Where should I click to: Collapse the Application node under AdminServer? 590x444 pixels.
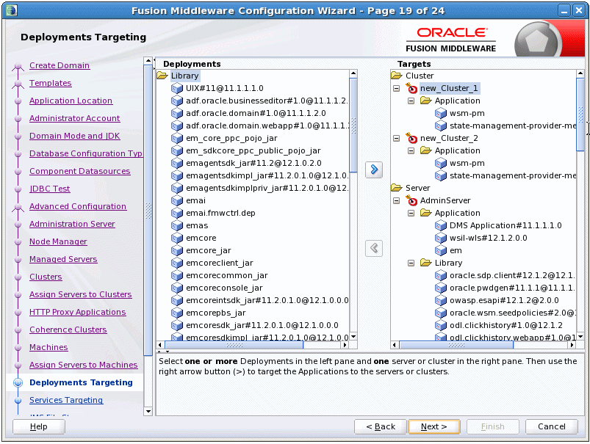[x=411, y=213]
